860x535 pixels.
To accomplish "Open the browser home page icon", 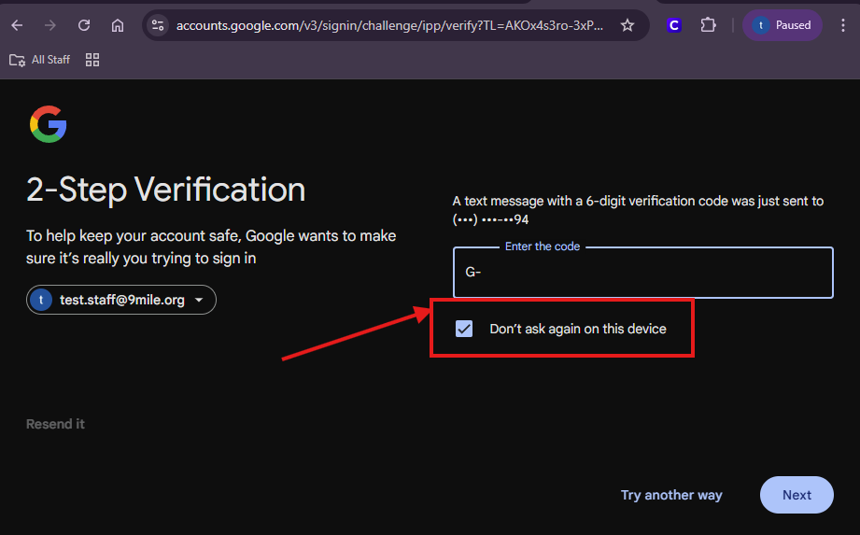I will 118,25.
